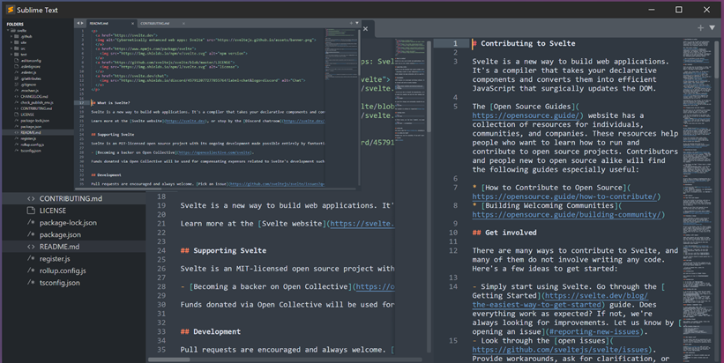Click the bottom enlarged horizontal scrollbar thumb
Screen dimensions: 724x363
168,359
